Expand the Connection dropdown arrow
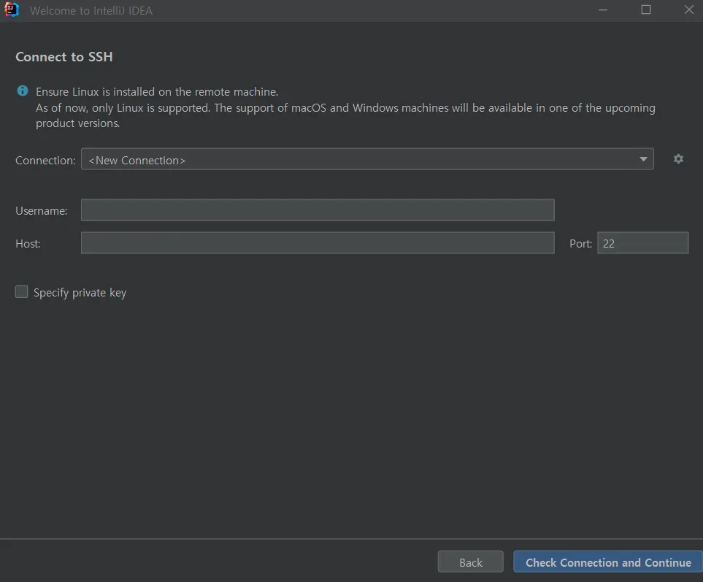The image size is (703, 582). 643,159
